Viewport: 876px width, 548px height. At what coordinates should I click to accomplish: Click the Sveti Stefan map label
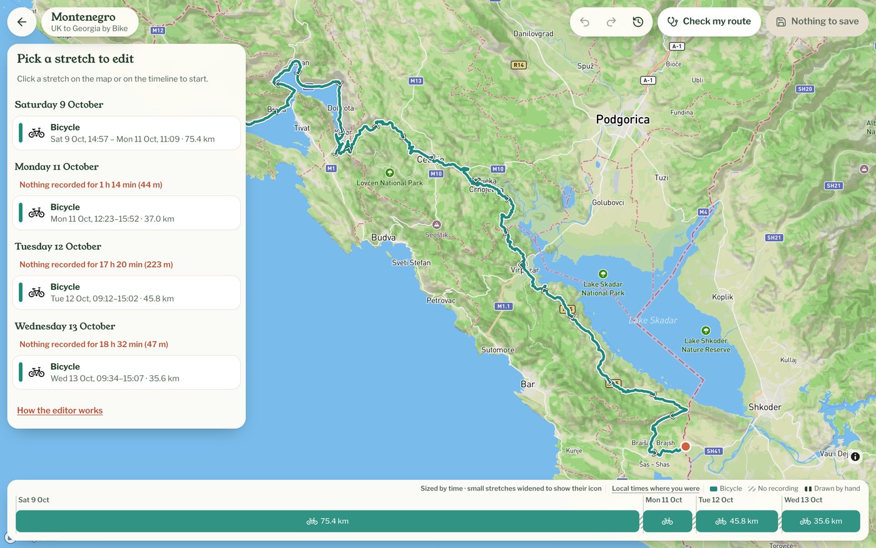pyautogui.click(x=411, y=262)
